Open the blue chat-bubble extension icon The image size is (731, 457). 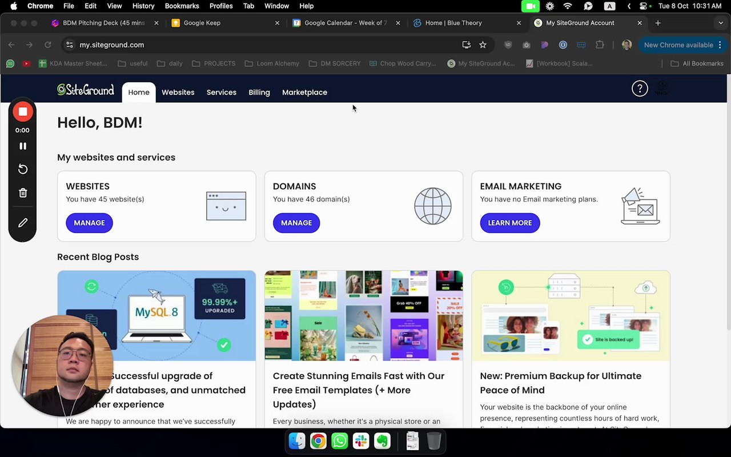(581, 45)
